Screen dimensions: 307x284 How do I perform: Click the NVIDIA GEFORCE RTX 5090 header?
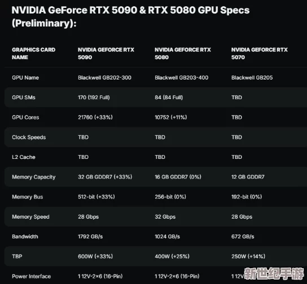(106, 54)
